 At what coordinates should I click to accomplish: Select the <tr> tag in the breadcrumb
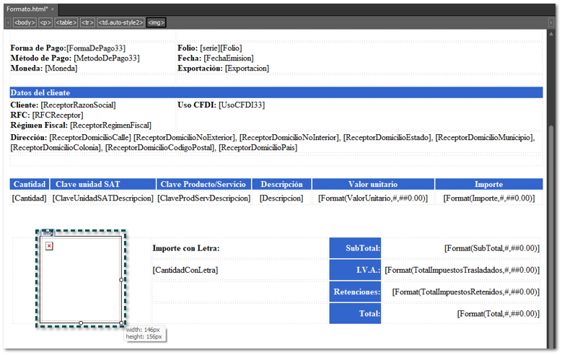tap(87, 22)
